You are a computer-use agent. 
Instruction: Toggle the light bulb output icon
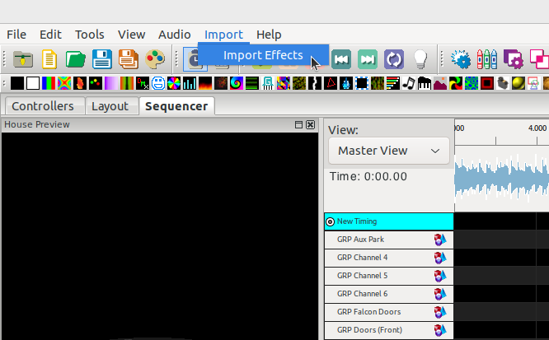pyautogui.click(x=420, y=59)
